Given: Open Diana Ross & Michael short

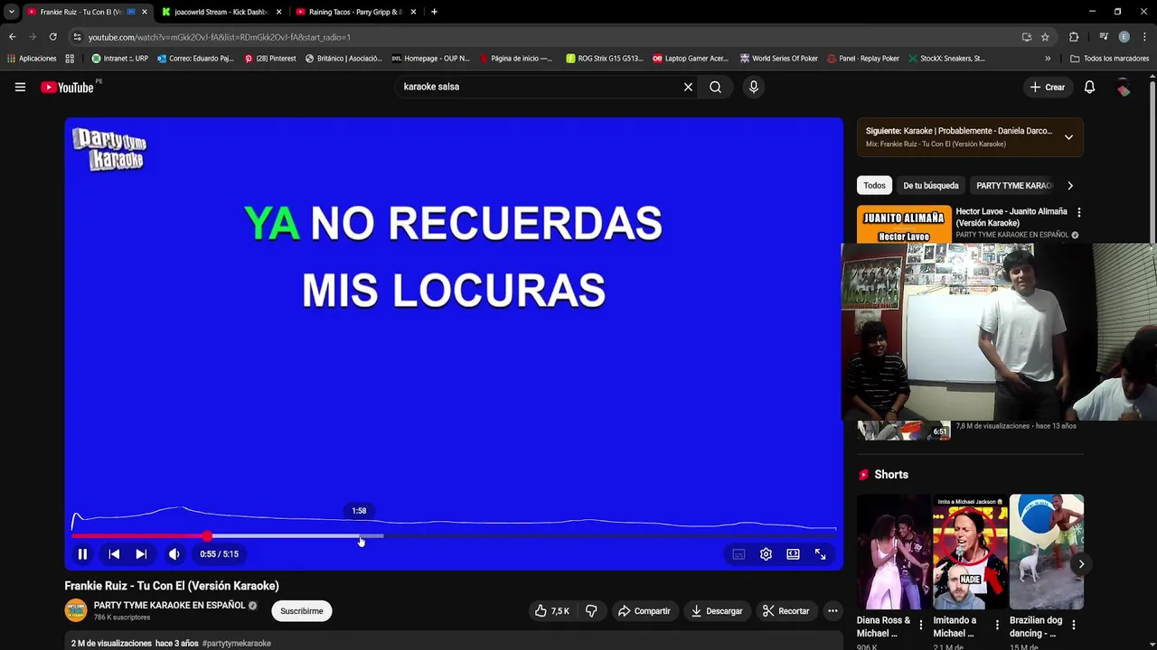Looking at the screenshot, I should pyautogui.click(x=893, y=552).
